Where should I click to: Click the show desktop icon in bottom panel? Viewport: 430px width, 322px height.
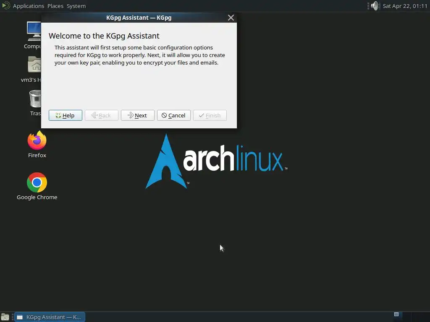pos(5,317)
